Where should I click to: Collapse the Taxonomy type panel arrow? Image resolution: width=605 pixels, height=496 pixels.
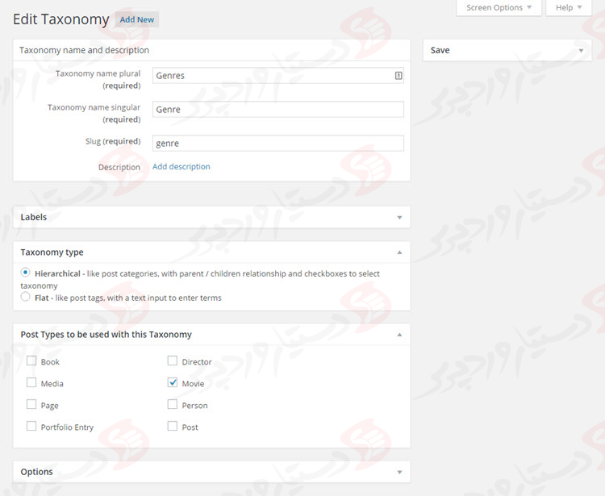(x=399, y=252)
